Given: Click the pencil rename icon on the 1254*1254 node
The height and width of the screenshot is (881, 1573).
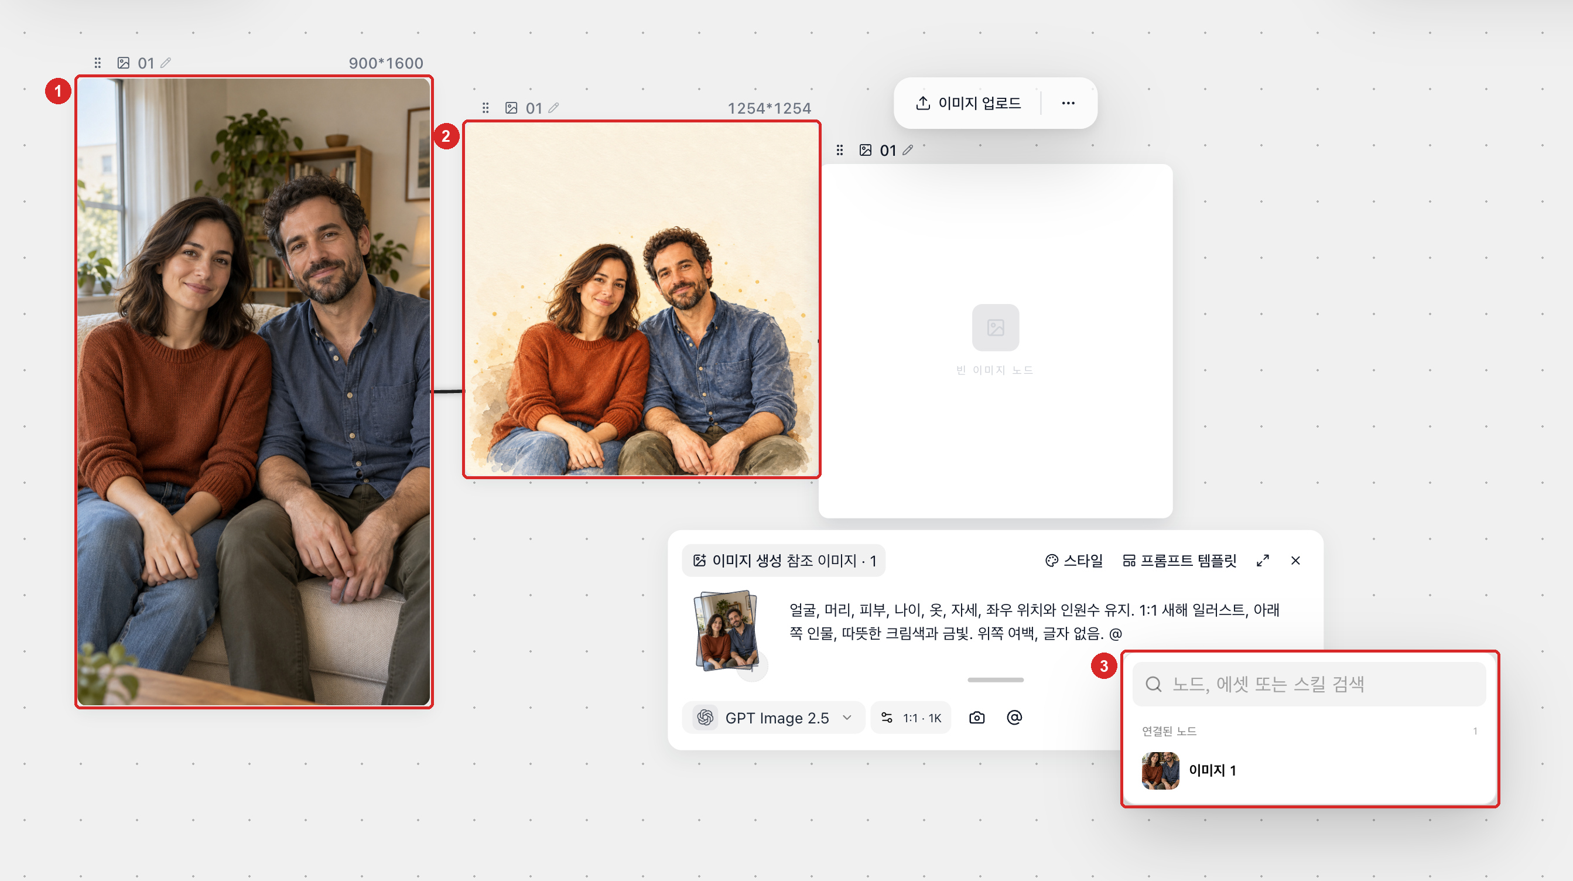Looking at the screenshot, I should 554,108.
